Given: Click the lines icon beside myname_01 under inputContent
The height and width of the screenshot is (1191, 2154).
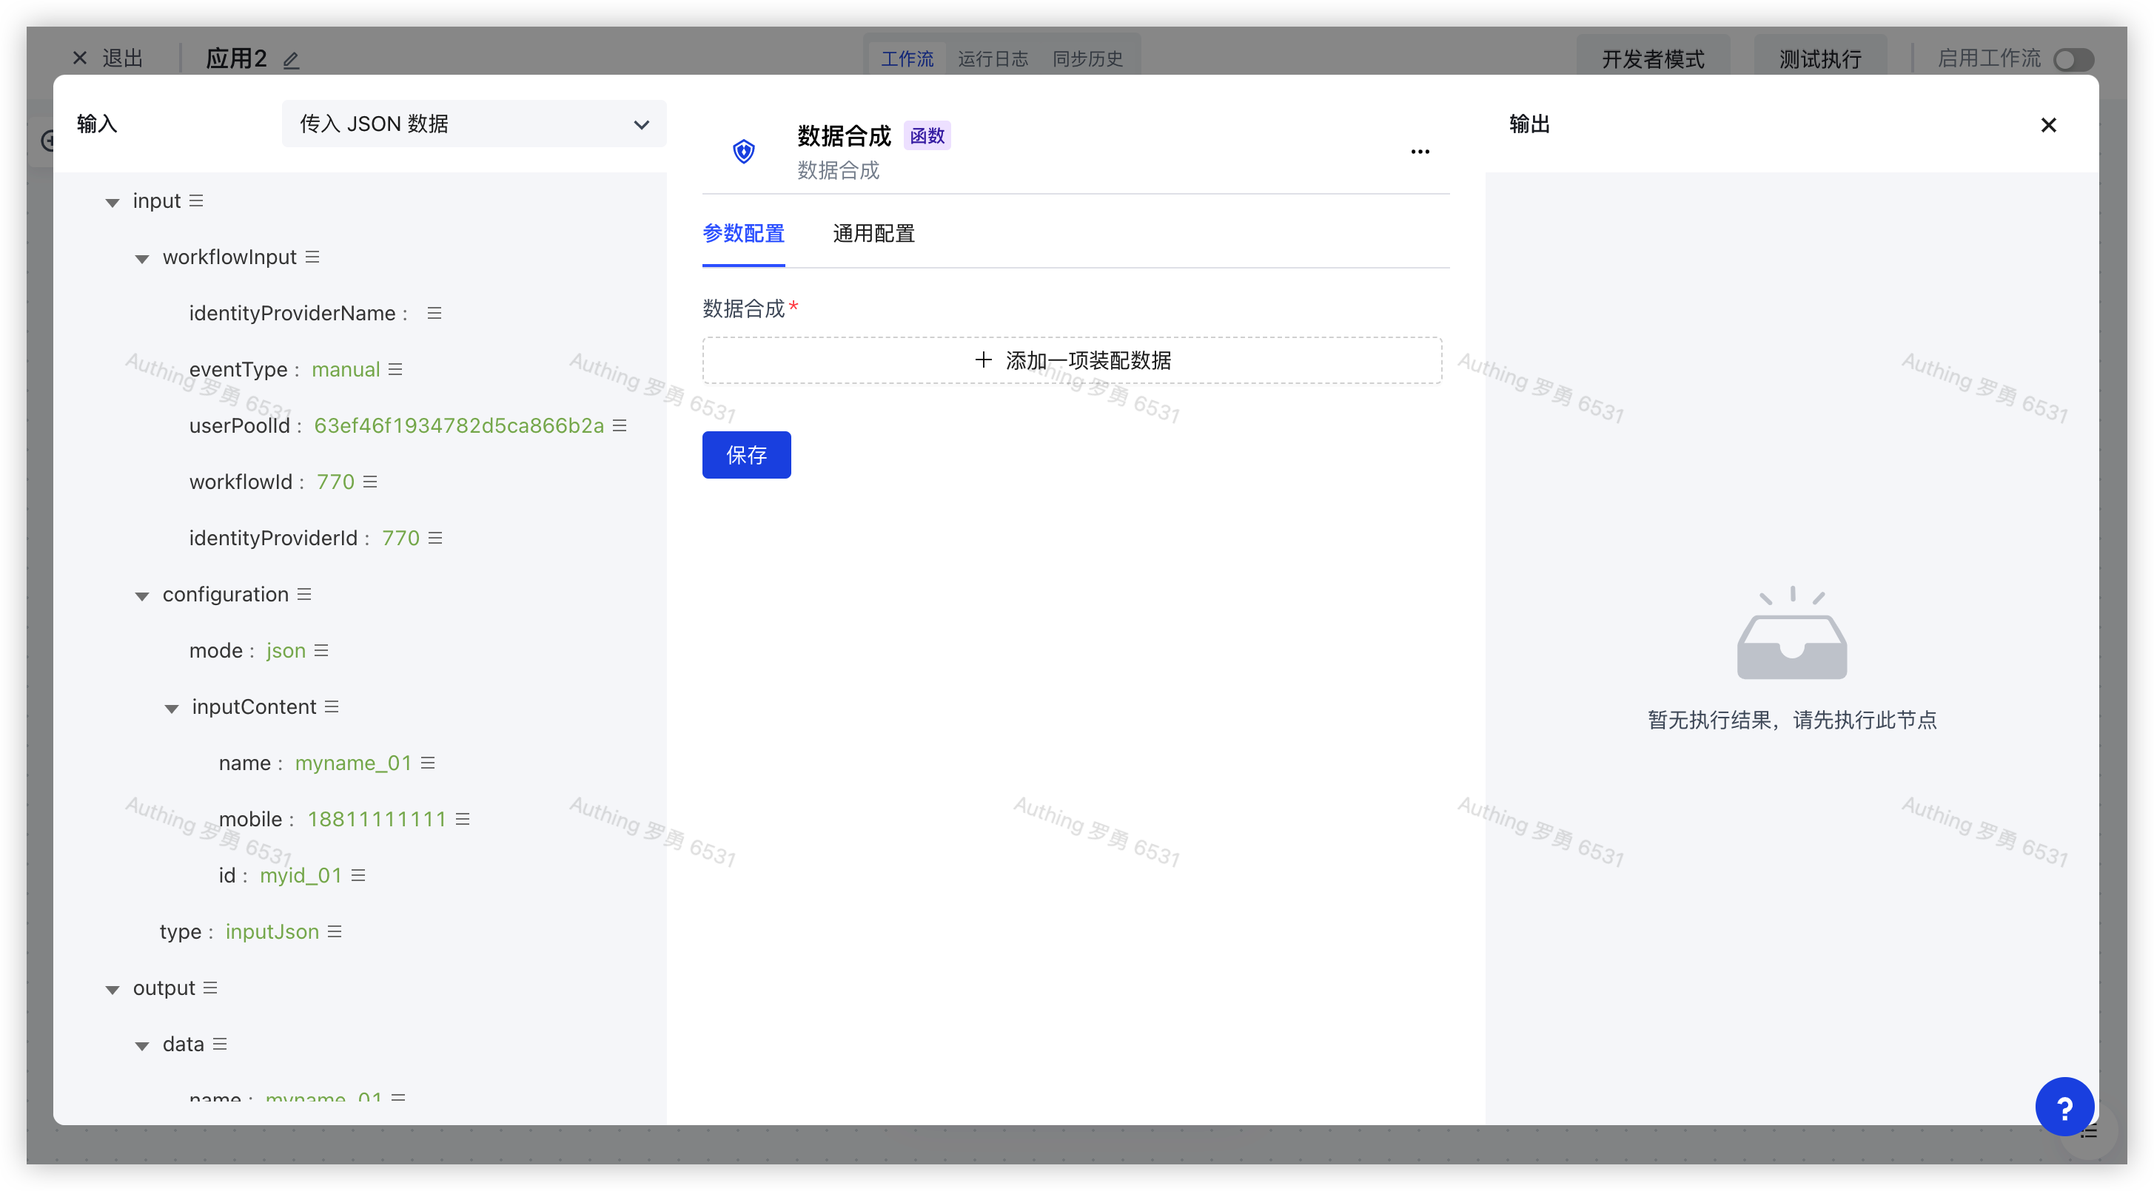Looking at the screenshot, I should [428, 763].
